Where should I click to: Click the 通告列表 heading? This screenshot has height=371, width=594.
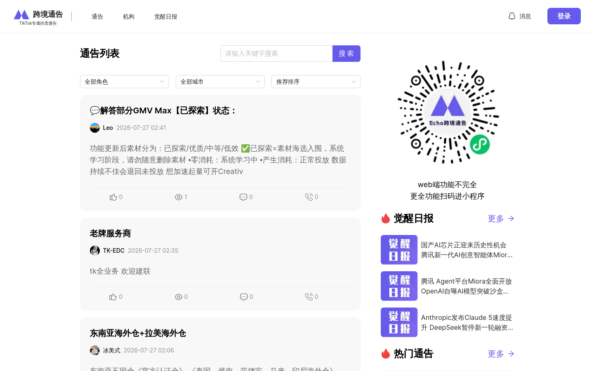(100, 54)
